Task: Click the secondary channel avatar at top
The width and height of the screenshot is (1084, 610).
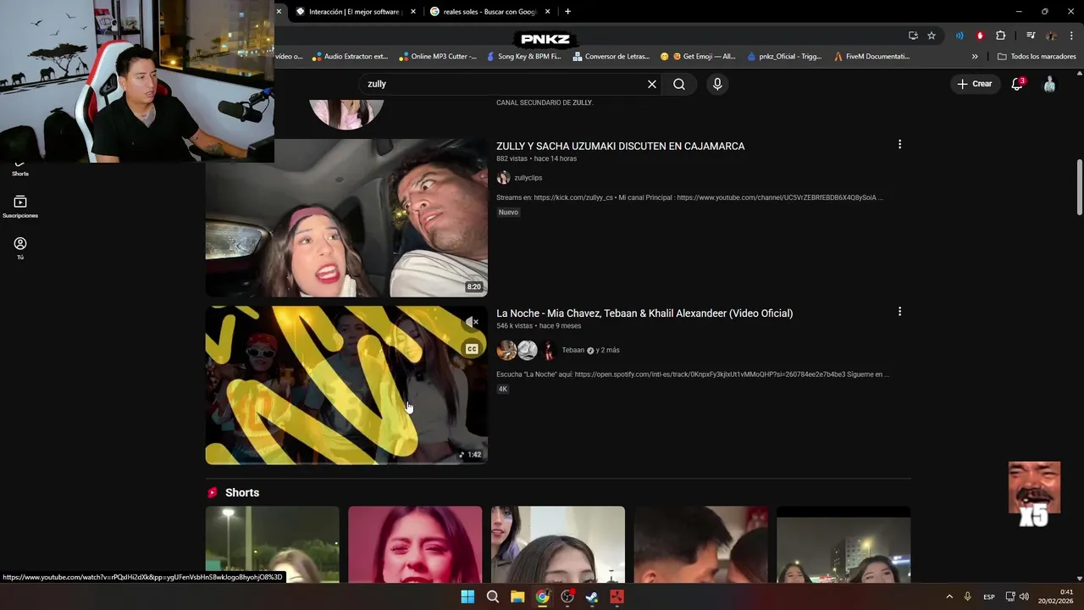Action: click(x=346, y=114)
